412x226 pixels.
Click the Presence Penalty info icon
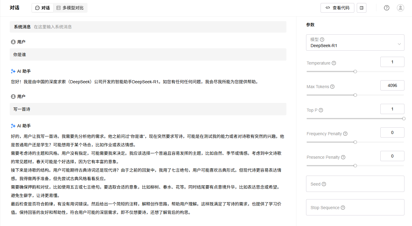(x=343, y=157)
